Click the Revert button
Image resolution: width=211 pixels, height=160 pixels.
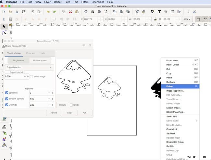pos(54,113)
